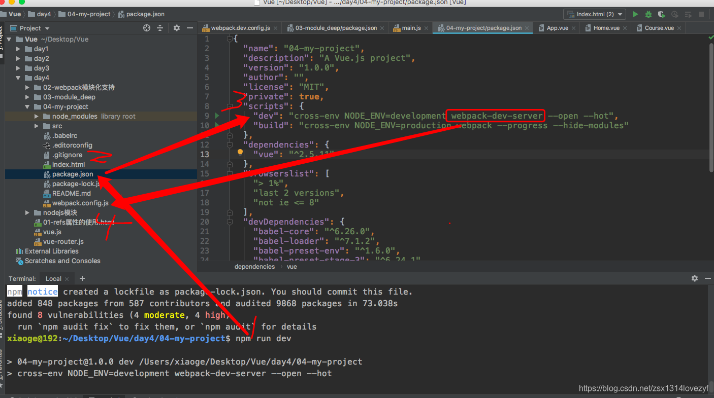Viewport: 714px width, 398px height.
Task: Select the .babelrc file
Action: [x=64, y=135]
